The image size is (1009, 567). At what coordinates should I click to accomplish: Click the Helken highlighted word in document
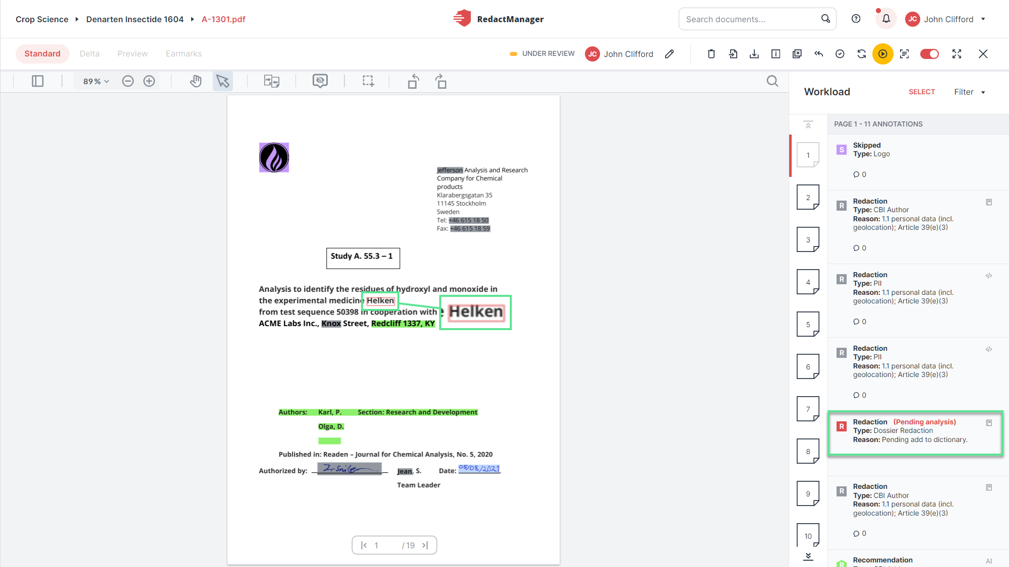click(380, 301)
